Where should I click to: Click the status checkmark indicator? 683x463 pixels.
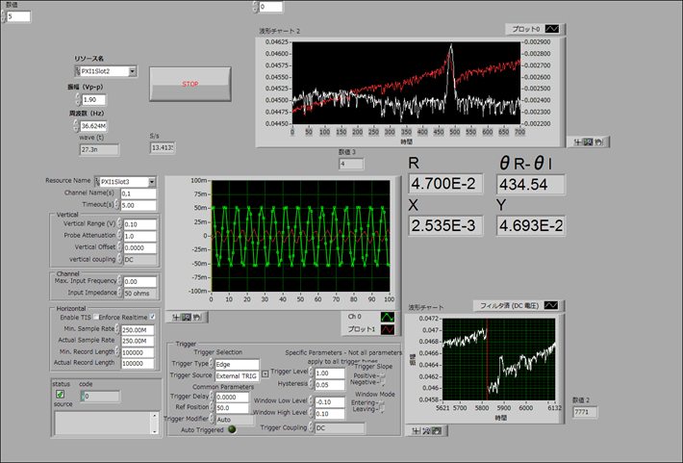pos(60,395)
